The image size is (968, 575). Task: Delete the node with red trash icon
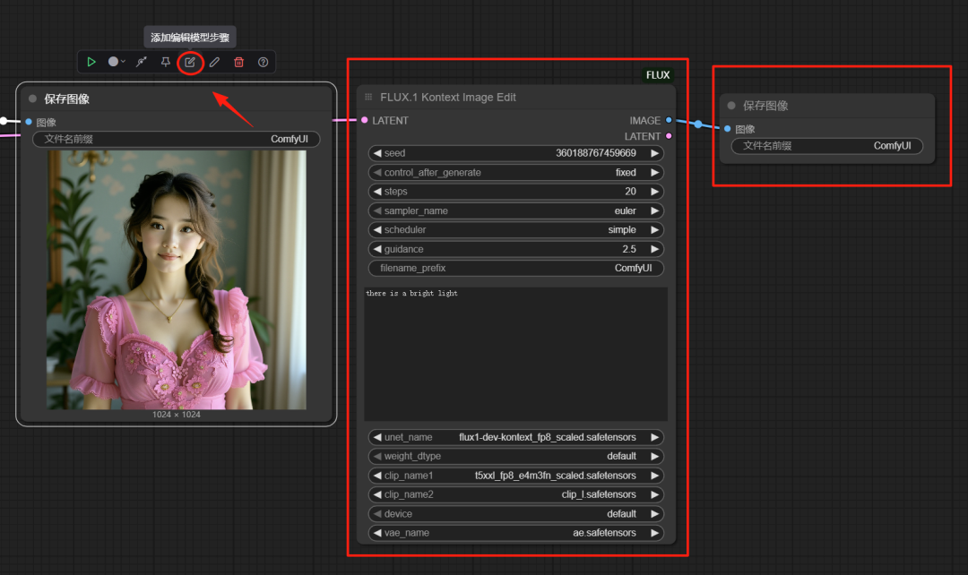coord(239,62)
